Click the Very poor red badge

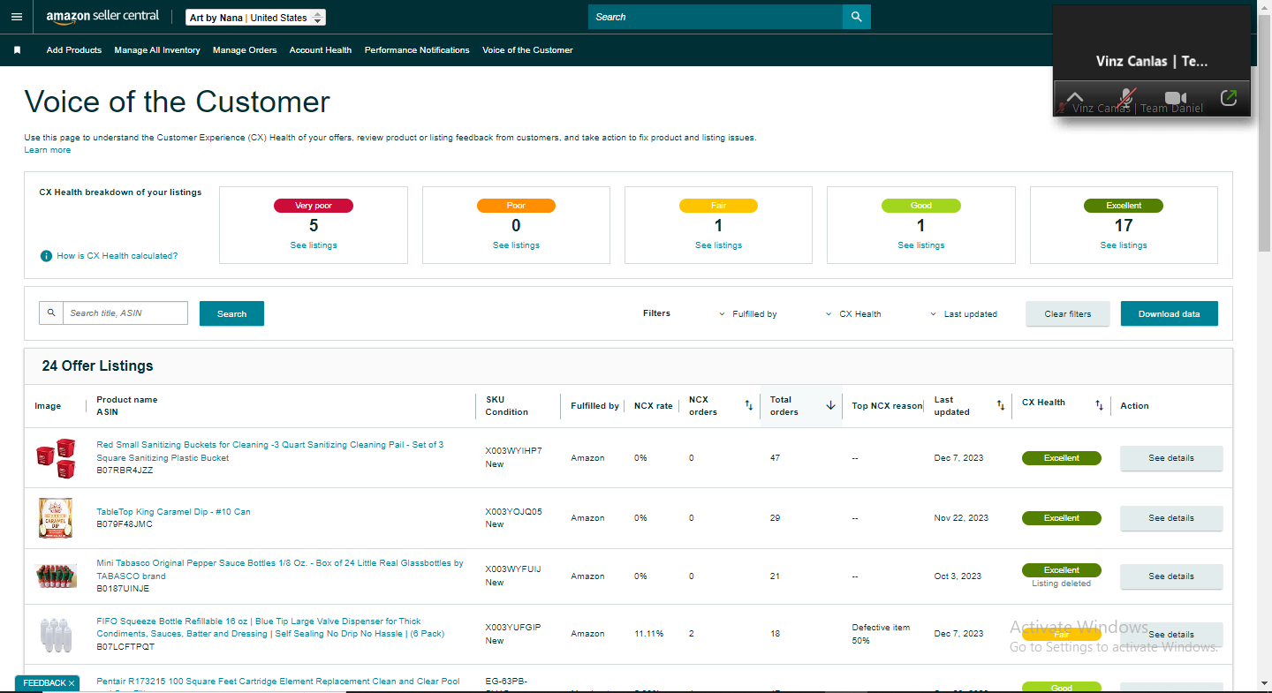tap(314, 206)
